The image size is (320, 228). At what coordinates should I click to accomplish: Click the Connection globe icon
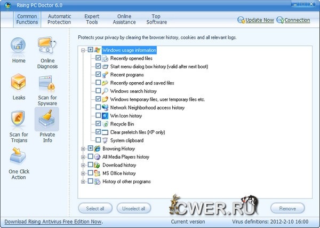pos(280,20)
